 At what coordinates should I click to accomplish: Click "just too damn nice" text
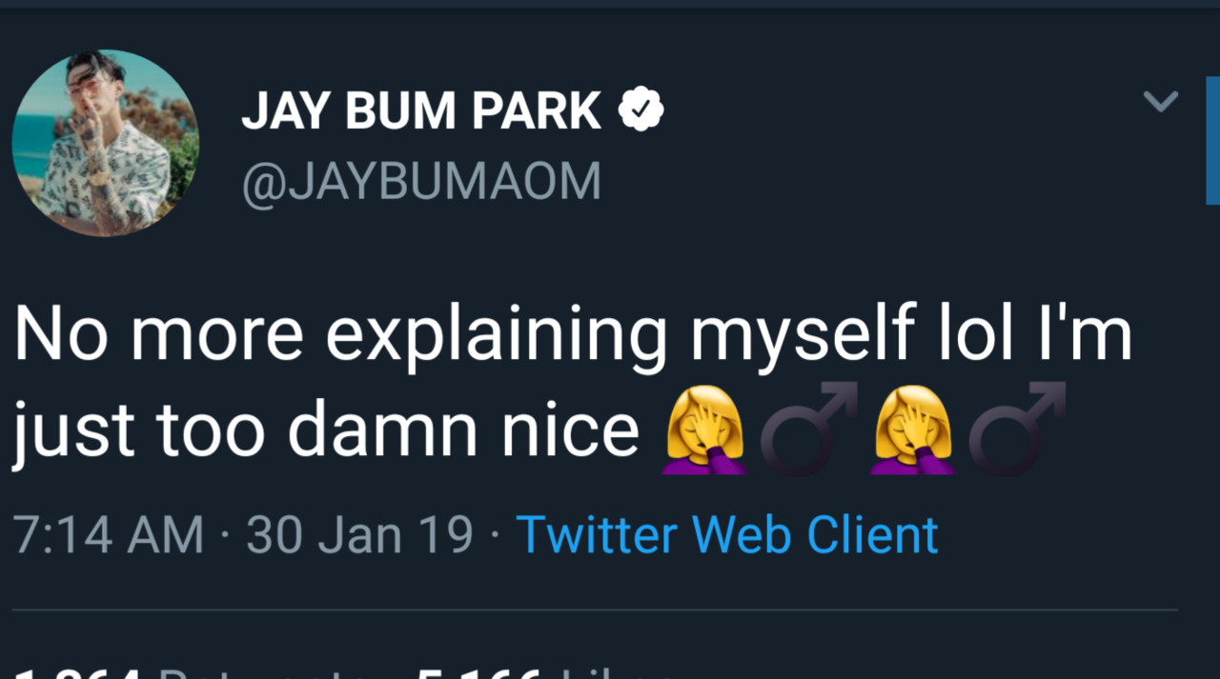click(x=326, y=429)
